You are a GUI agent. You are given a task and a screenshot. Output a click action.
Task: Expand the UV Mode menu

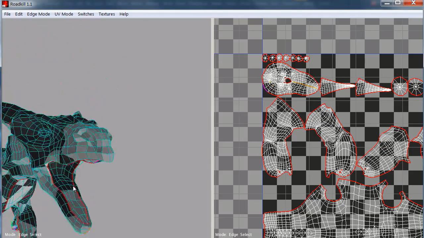point(64,14)
